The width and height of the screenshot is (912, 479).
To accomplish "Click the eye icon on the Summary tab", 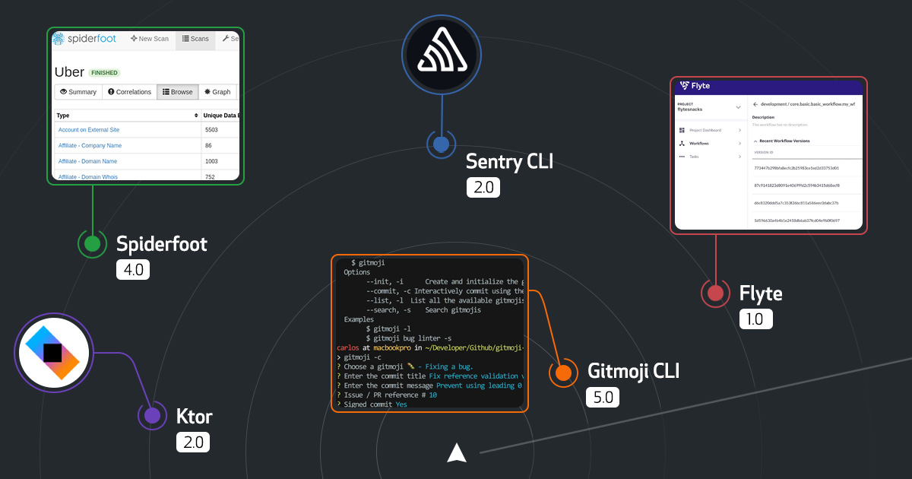I will (x=63, y=92).
